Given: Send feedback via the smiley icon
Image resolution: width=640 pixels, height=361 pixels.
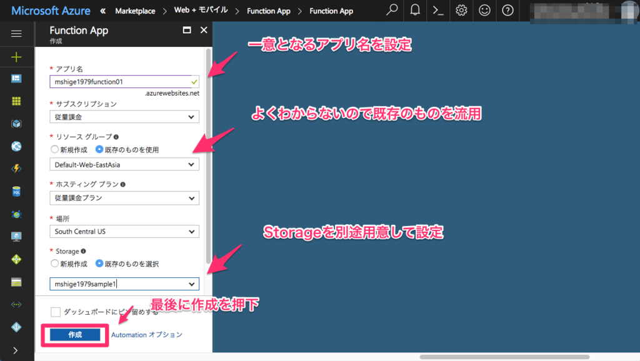Looking at the screenshot, I should coord(484,11).
